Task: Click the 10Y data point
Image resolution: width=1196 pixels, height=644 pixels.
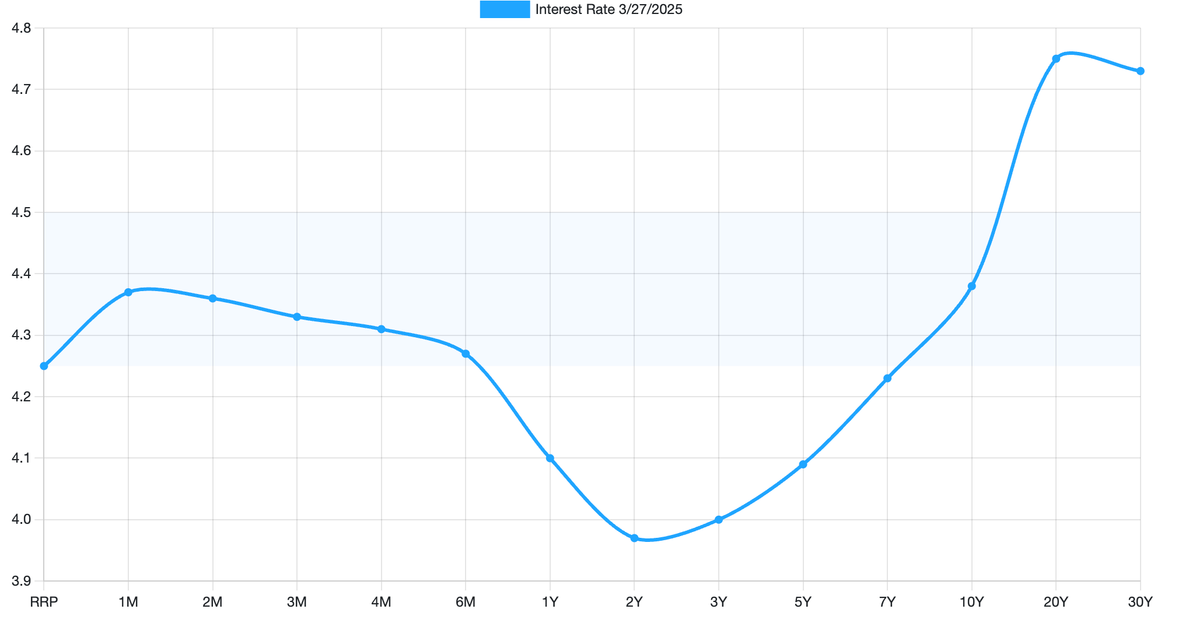Action: 971,286
